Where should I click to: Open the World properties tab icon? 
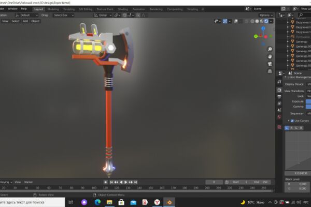(x=279, y=117)
